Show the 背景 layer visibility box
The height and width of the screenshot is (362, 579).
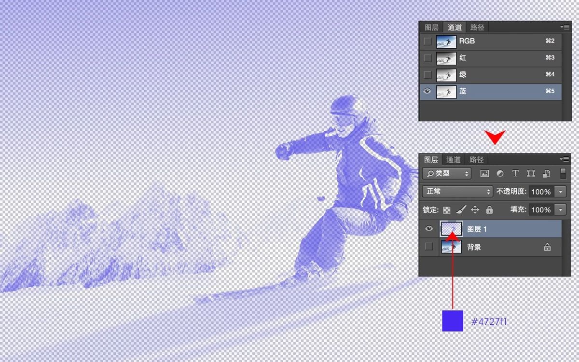tap(428, 247)
